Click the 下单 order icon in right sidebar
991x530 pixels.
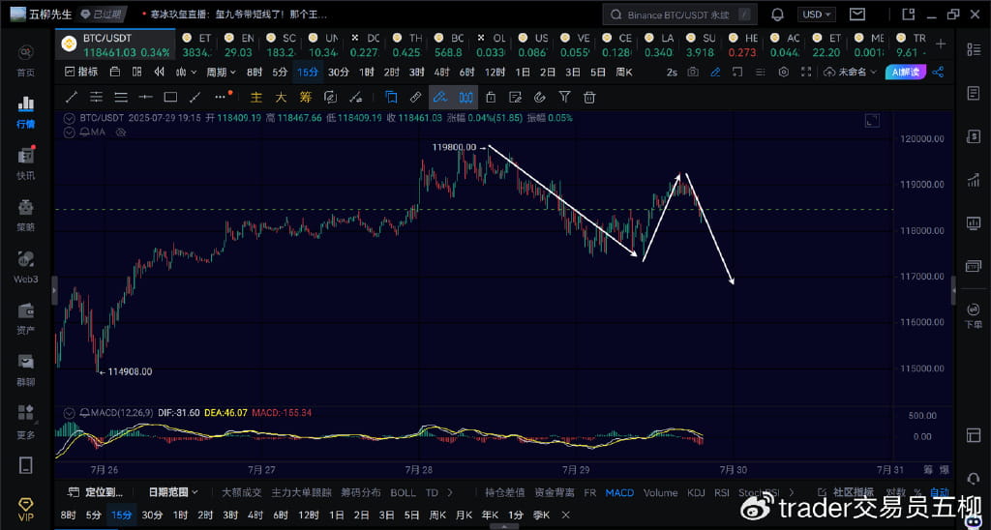tap(973, 315)
